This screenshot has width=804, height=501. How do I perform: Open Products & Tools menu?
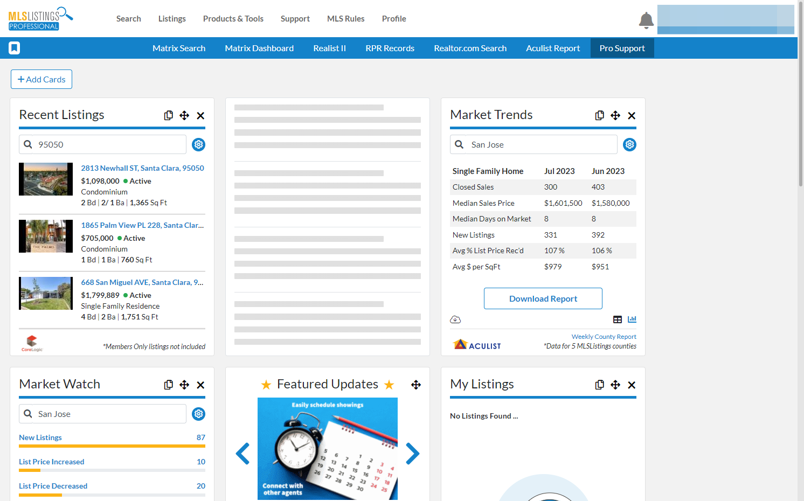(233, 19)
